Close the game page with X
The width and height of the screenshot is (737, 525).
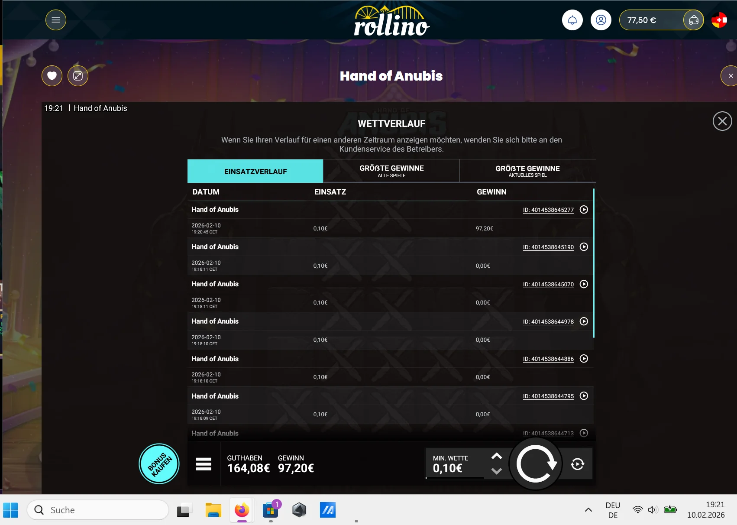pos(730,76)
